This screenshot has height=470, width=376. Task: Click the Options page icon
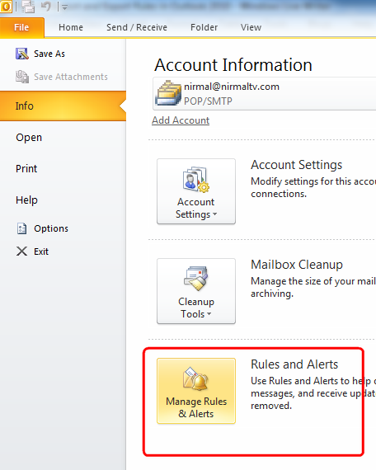[x=22, y=228]
